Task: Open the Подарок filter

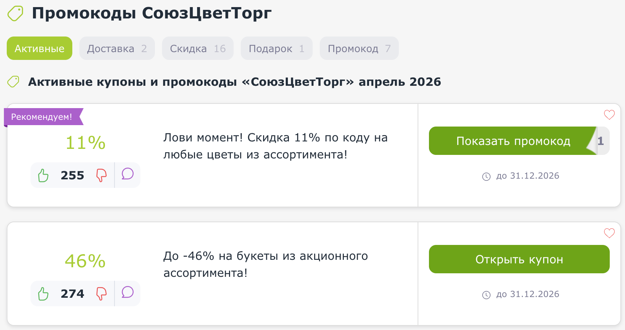Action: (277, 48)
